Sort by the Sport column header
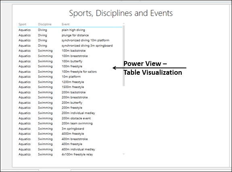232x172 pixels. [x=22, y=24]
